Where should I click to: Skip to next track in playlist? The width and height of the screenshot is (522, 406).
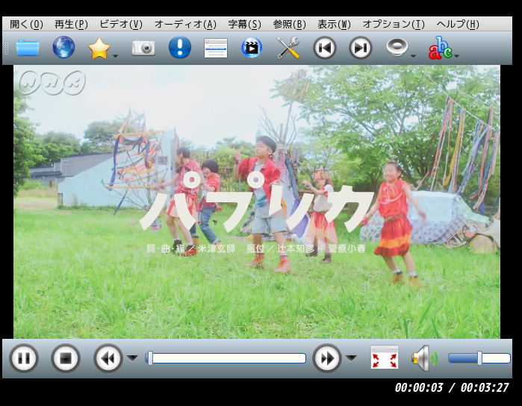coord(360,48)
